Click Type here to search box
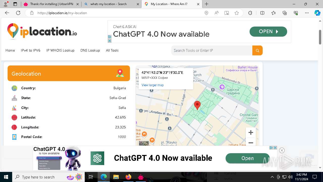 [x=48, y=177]
